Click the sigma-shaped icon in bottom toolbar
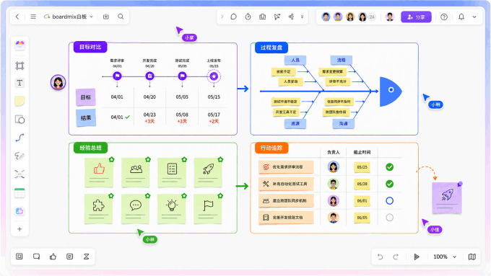 coord(87,257)
